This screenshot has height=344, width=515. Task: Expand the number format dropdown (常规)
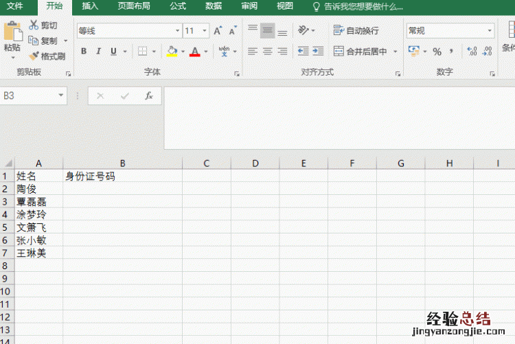click(x=490, y=31)
